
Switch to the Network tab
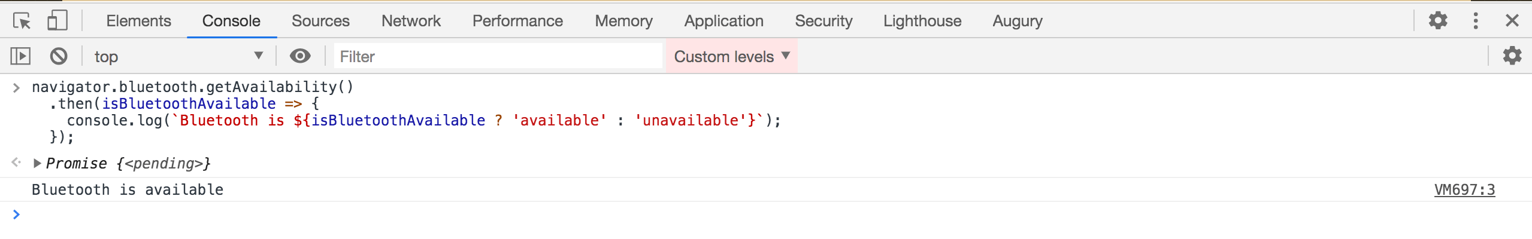point(411,21)
